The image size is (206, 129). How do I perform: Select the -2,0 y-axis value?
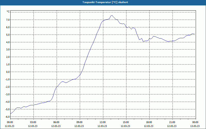click(x=7, y=87)
